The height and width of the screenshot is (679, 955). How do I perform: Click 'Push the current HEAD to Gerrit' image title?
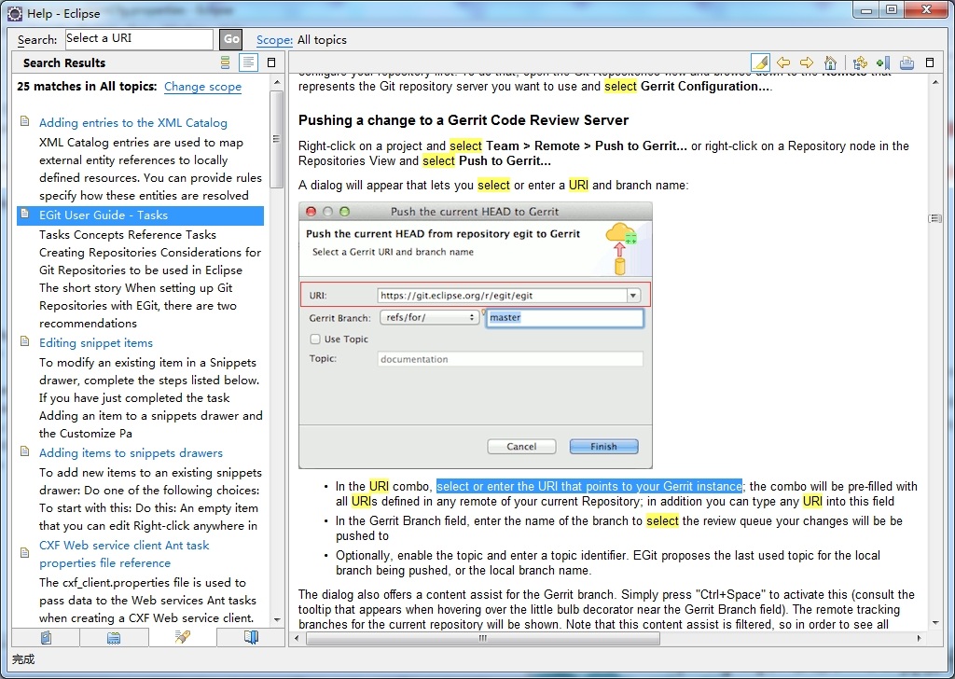[x=475, y=212]
